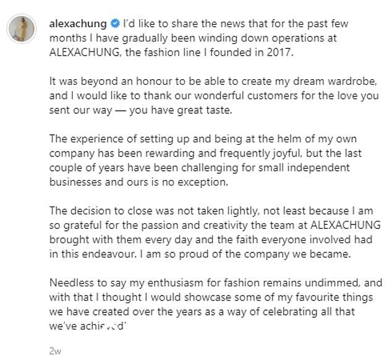
Task: Click the line starting 'The decision to close'
Action: tap(211, 211)
